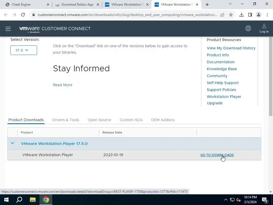Screen dimensions: 273x205
Task: Open Support Policies link
Action: pos(221,90)
